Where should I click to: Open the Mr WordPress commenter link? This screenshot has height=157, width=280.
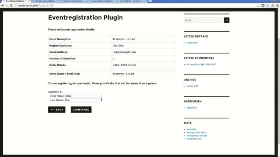click(193, 65)
